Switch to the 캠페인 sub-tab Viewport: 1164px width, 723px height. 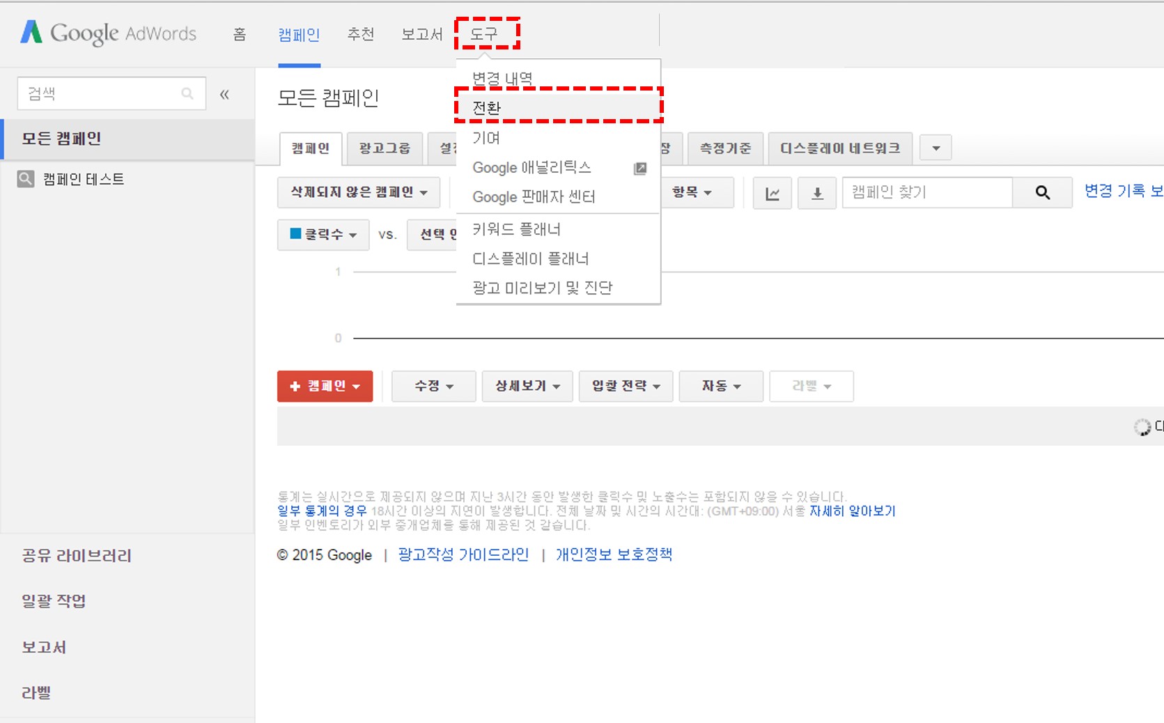click(x=311, y=148)
